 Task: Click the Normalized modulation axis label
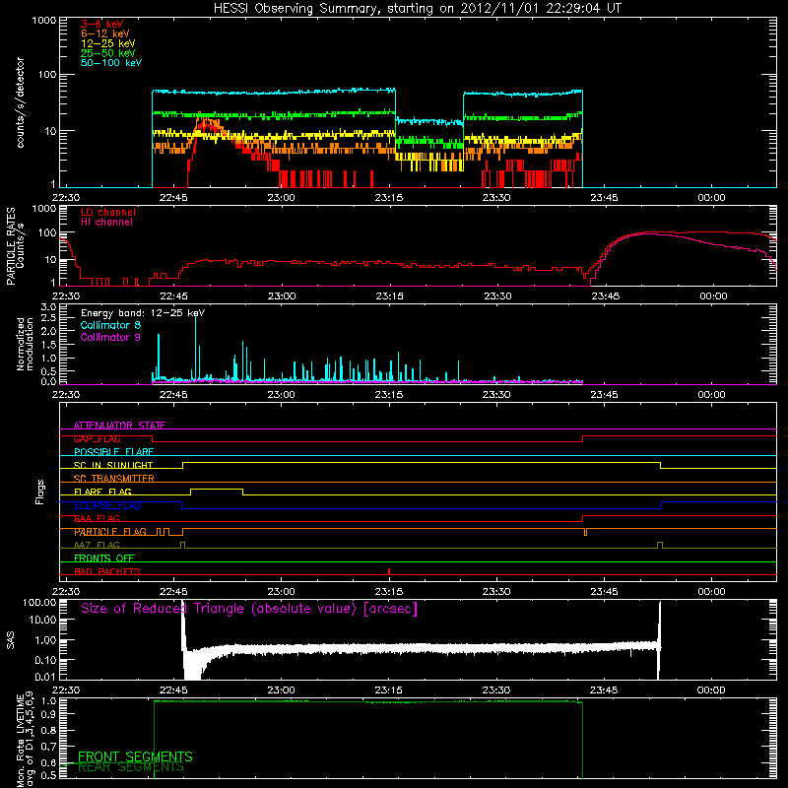coord(26,344)
